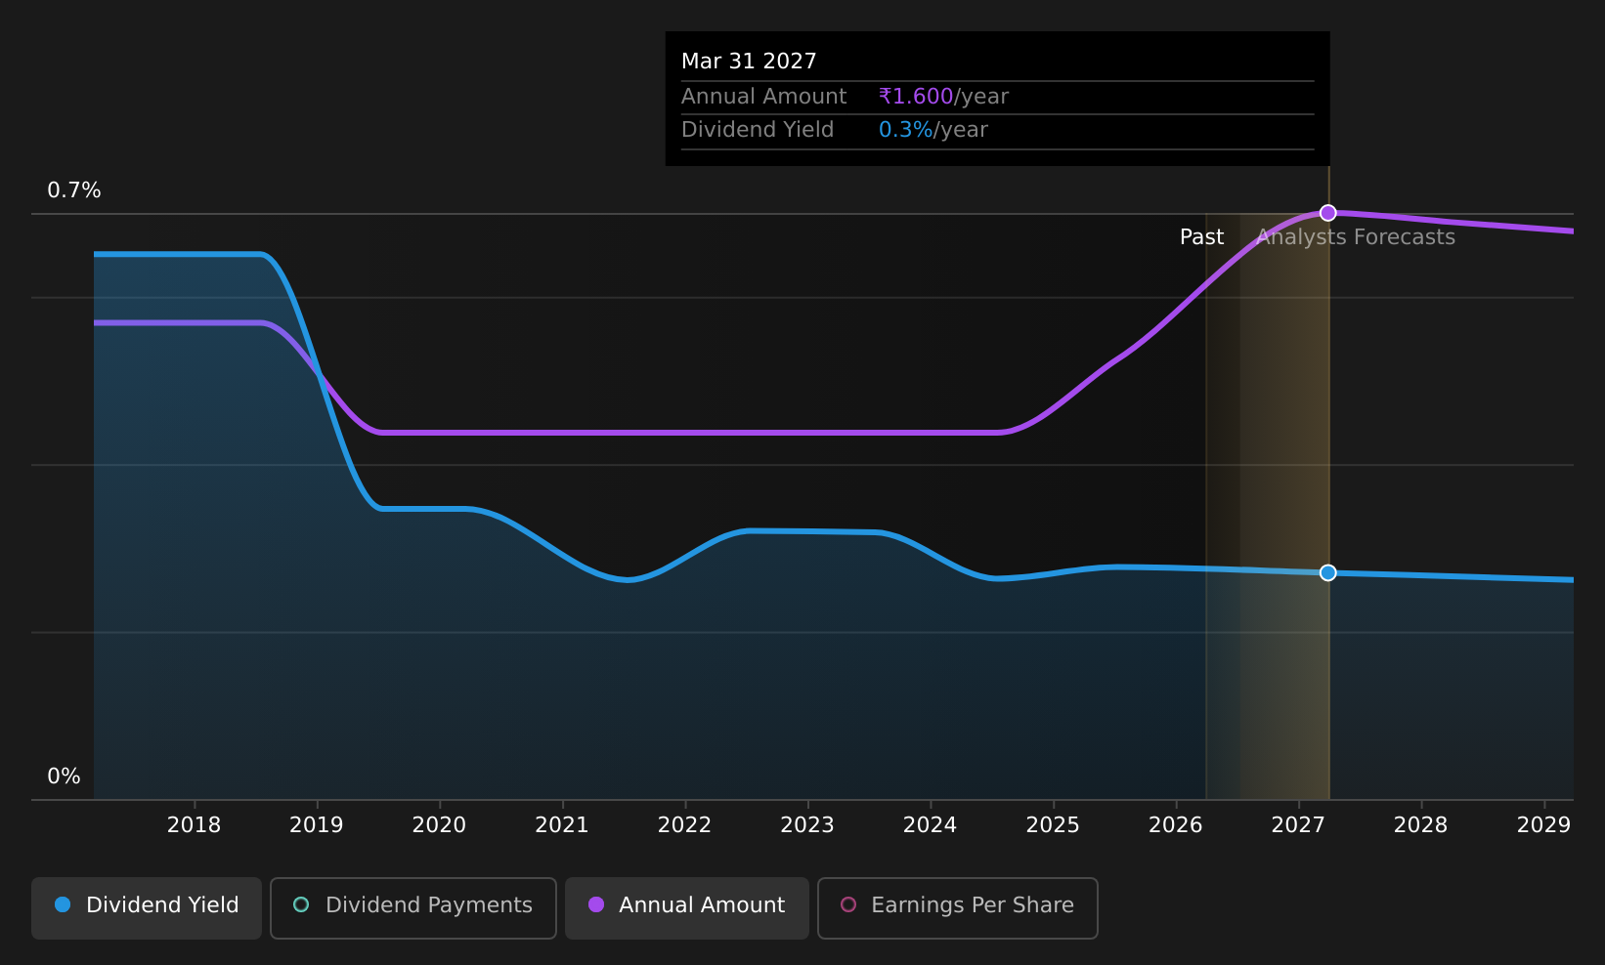Image resolution: width=1605 pixels, height=965 pixels.
Task: Click the 2027 x-axis label
Action: point(1298,825)
